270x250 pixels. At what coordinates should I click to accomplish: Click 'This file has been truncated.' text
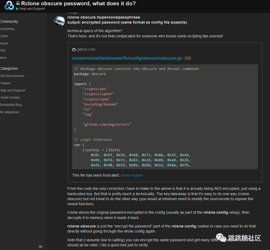coord(96,175)
